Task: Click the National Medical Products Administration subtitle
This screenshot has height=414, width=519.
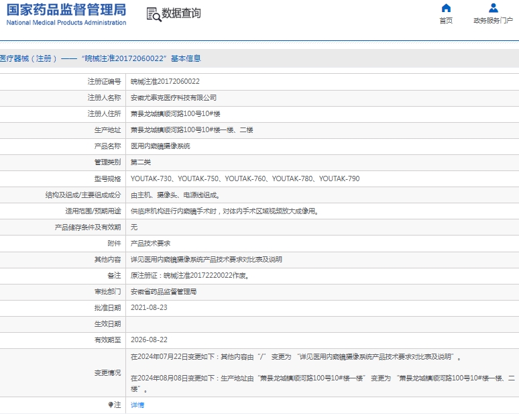Action: pyautogui.click(x=66, y=23)
